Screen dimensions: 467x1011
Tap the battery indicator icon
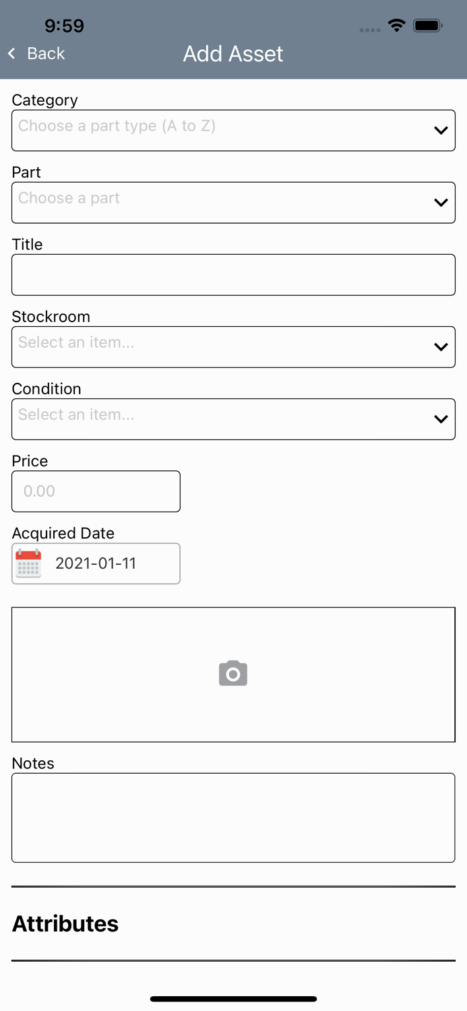pyautogui.click(x=428, y=25)
